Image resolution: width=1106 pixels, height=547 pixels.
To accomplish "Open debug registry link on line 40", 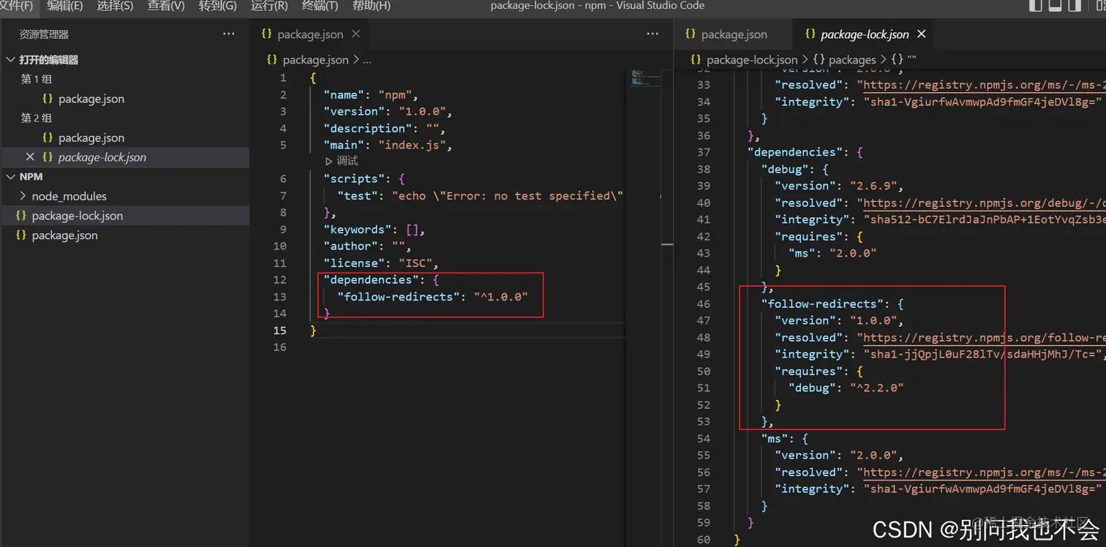I will (x=984, y=203).
